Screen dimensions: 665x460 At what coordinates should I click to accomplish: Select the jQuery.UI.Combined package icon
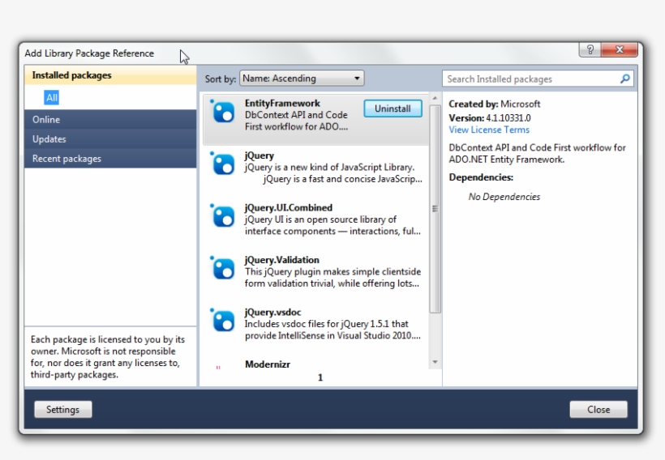(222, 216)
